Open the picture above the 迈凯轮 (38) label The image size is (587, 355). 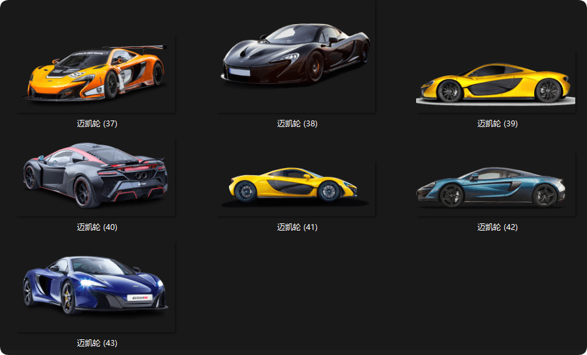[x=296, y=55]
